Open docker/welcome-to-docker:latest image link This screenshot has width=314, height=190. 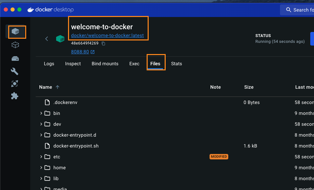(x=108, y=36)
